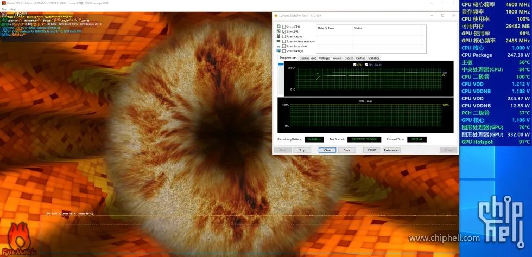The height and width of the screenshot is (257, 532).
Task: Click the '图形处理器(GPU)' 332.00 W row
Action: click(x=495, y=134)
